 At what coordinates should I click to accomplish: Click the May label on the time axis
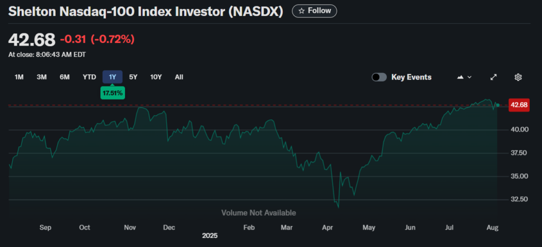(369, 227)
